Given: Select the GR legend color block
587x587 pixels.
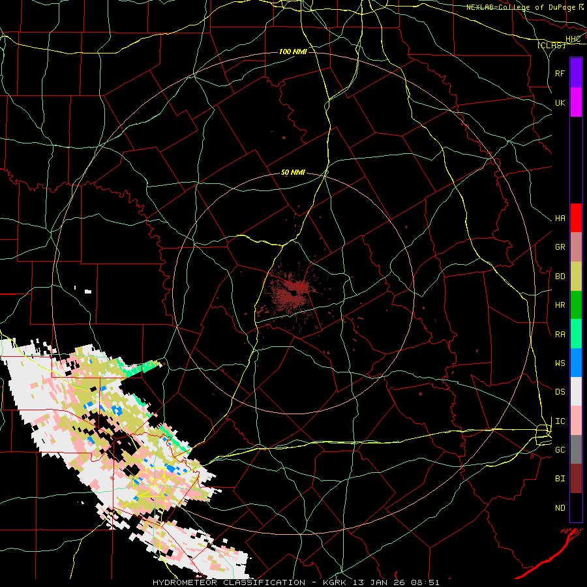Looking at the screenshot, I should point(576,247).
